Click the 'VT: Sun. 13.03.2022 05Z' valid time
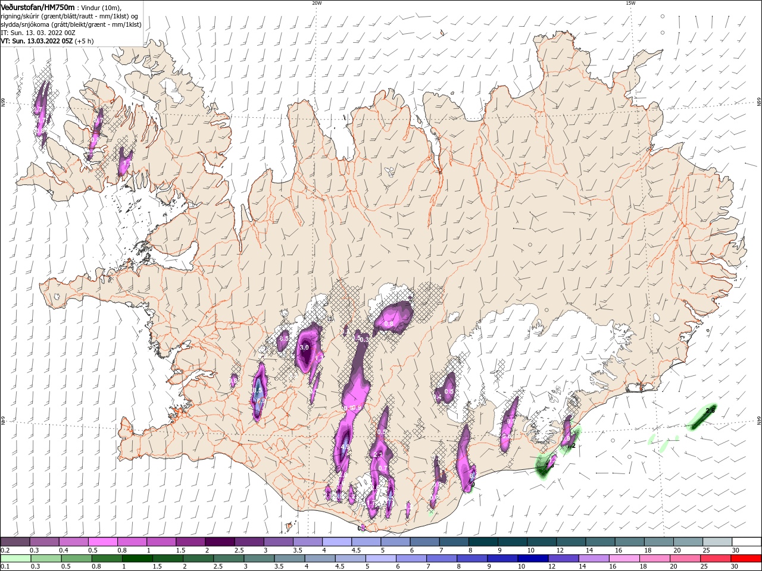The width and height of the screenshot is (762, 571). point(36,42)
